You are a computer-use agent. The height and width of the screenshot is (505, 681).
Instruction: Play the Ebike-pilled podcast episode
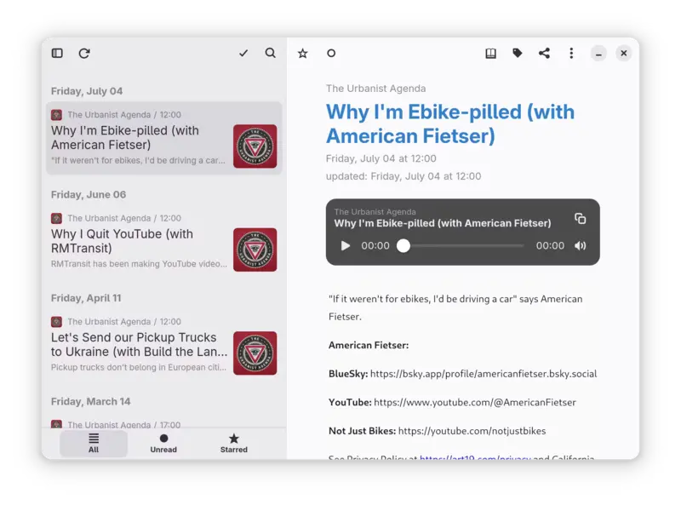[x=345, y=245]
